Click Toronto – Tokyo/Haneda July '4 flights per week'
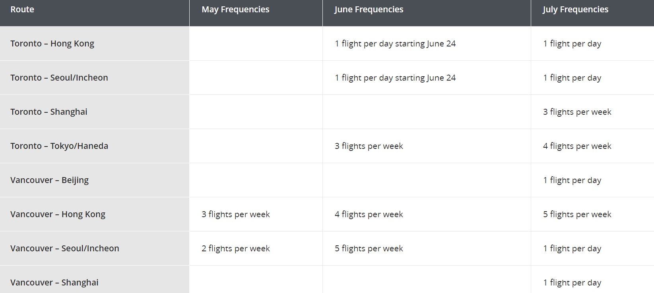Screen dimensions: 654x293 [x=577, y=146]
